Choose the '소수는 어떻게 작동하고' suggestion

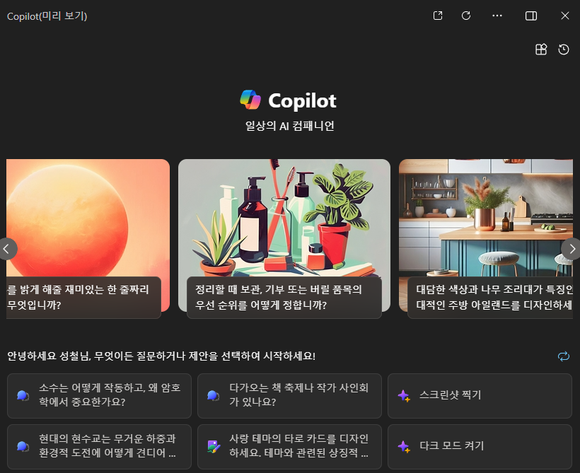coord(100,395)
